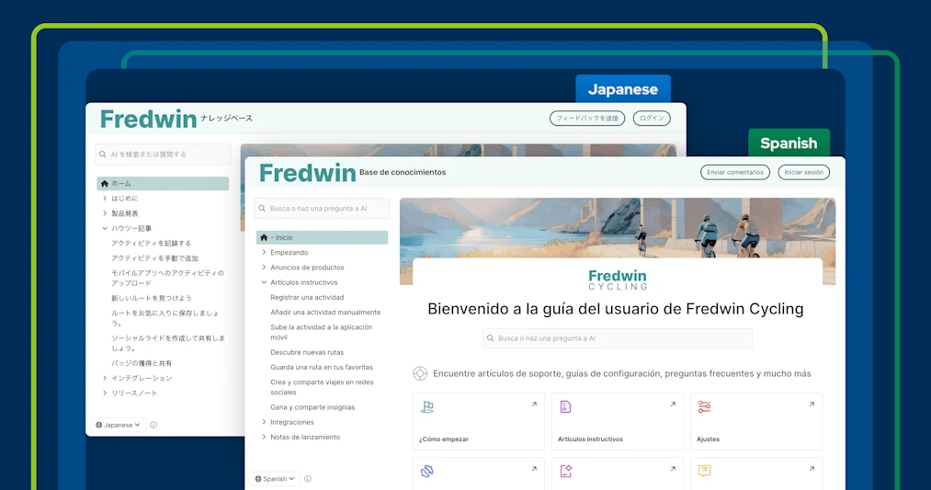Click the Fredwin logo in the Japanese window header
This screenshot has height=490, width=931.
pyautogui.click(x=148, y=120)
